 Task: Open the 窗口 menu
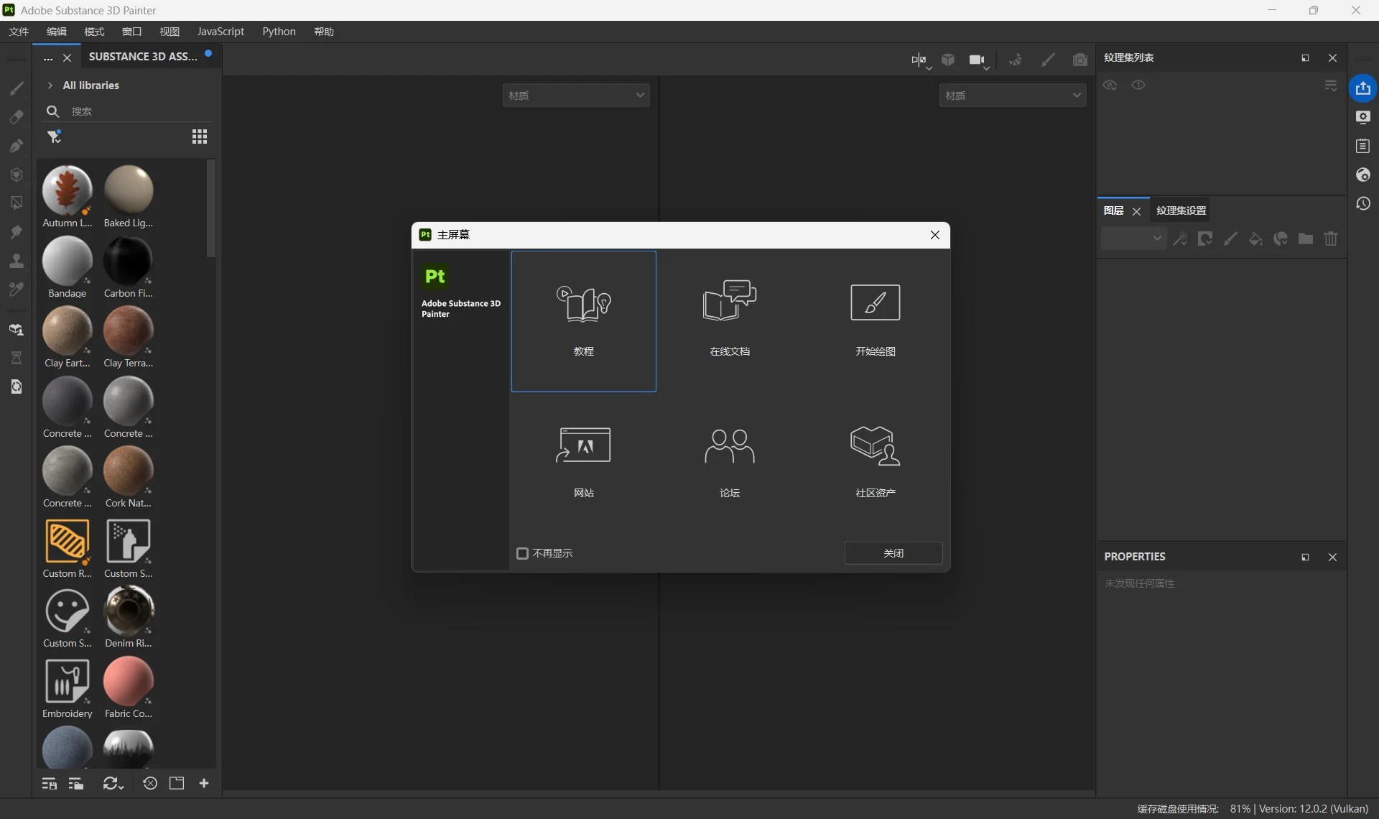(x=132, y=32)
